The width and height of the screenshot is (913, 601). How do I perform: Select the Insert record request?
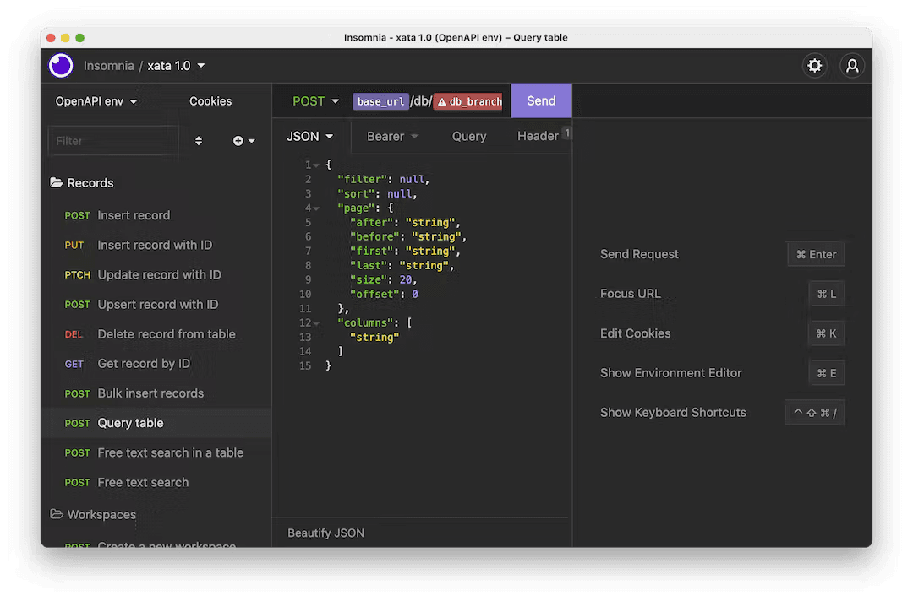click(x=156, y=215)
